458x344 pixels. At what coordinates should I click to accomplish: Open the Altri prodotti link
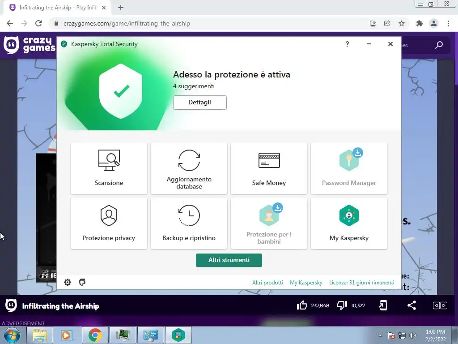267,283
